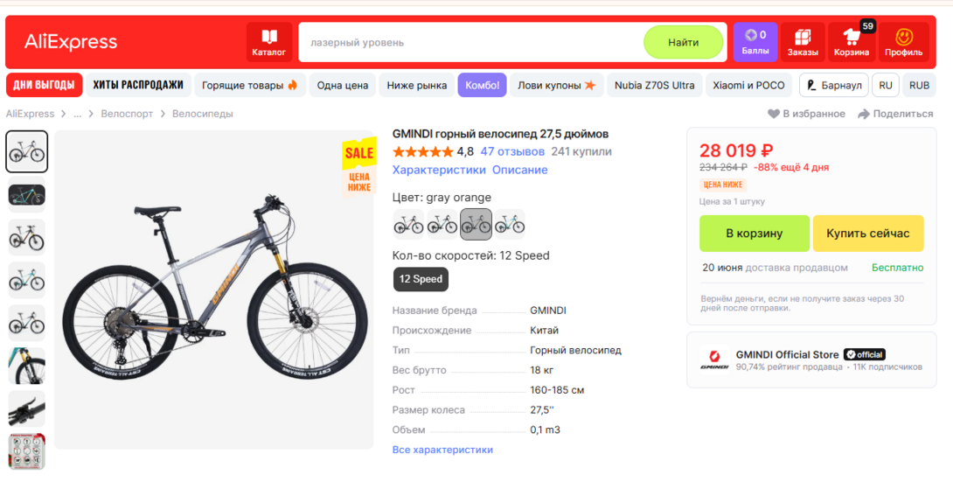The height and width of the screenshot is (496, 953).
Task: Choose the last bike color variant
Action: point(509,224)
